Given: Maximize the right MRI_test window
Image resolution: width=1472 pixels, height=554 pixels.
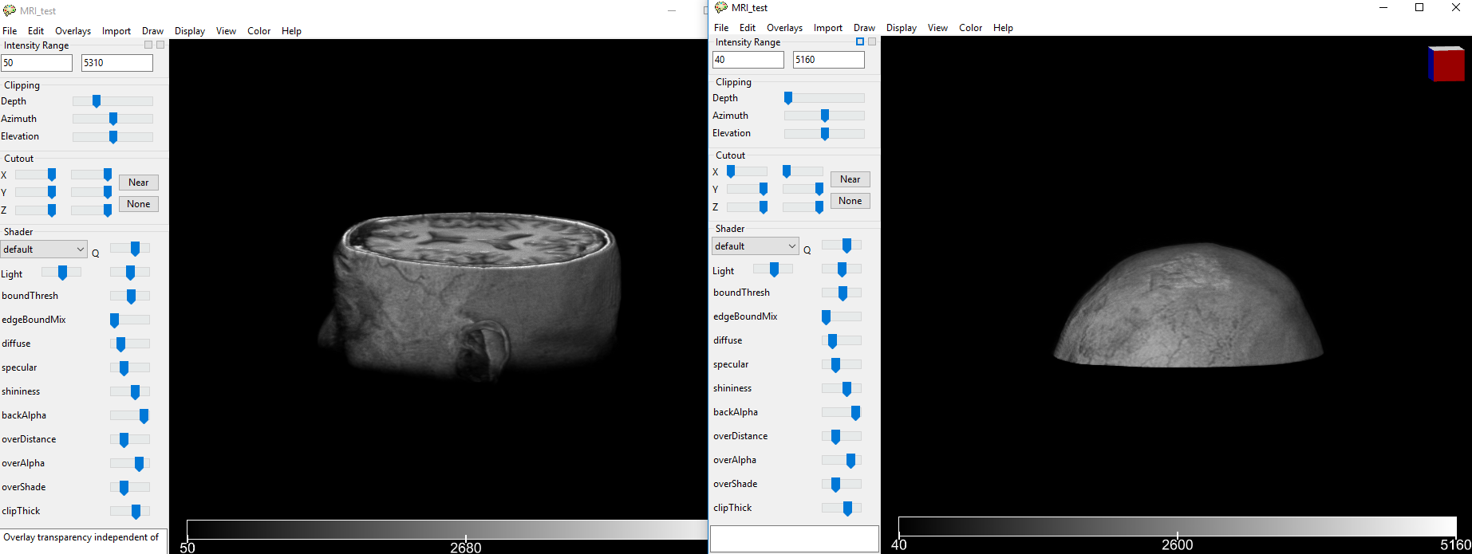Looking at the screenshot, I should click(1419, 8).
